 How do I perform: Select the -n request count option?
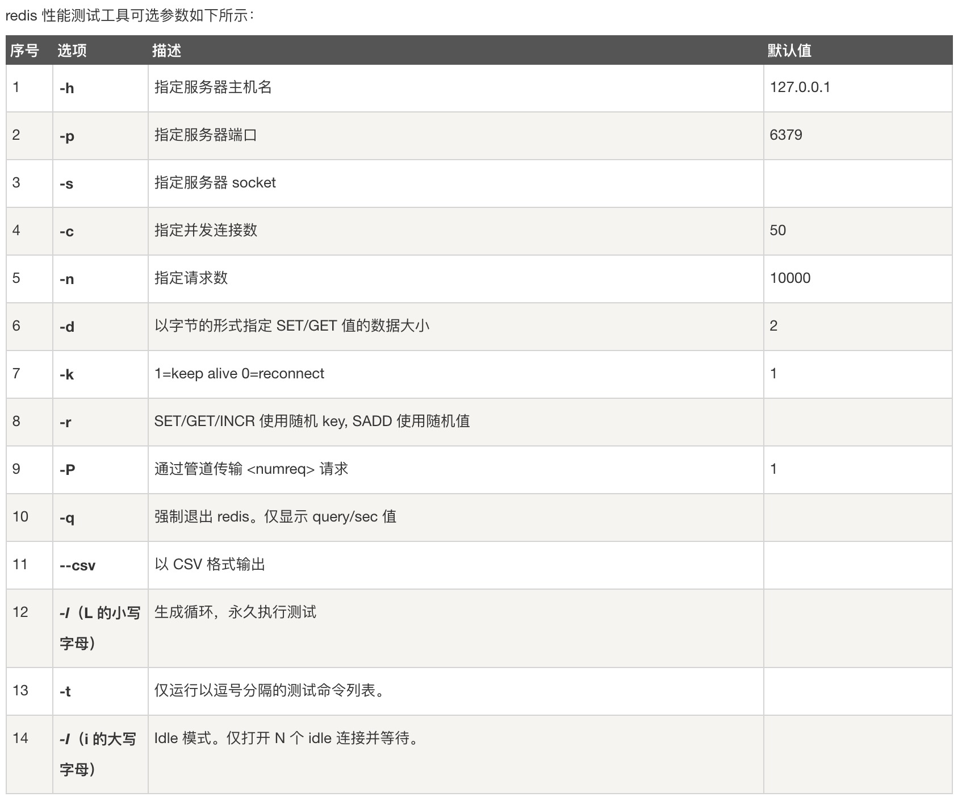pyautogui.click(x=68, y=278)
